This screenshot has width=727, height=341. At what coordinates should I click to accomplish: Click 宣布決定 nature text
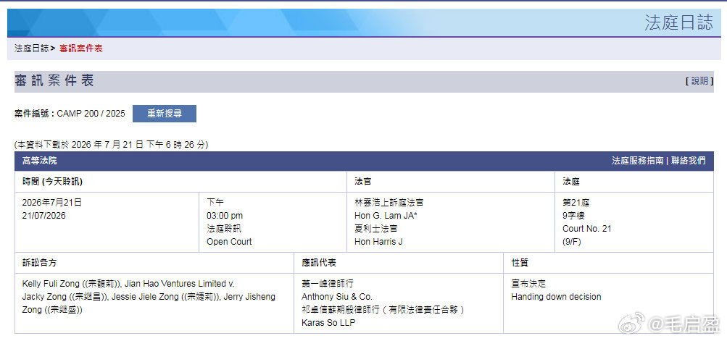pos(528,284)
